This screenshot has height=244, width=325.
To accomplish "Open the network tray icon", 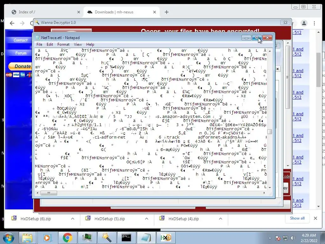I will pyautogui.click(x=285, y=238).
